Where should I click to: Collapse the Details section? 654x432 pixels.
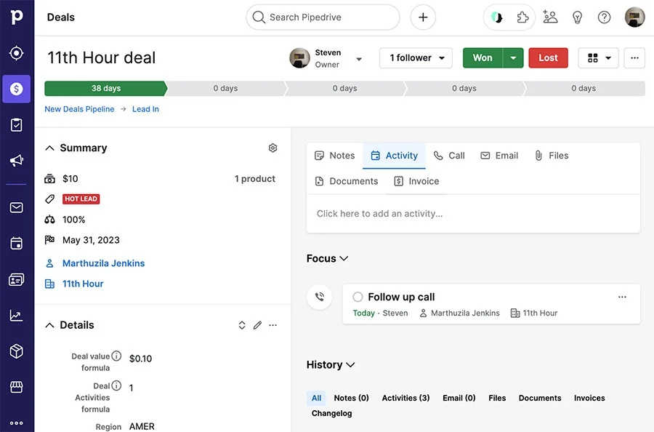click(49, 325)
